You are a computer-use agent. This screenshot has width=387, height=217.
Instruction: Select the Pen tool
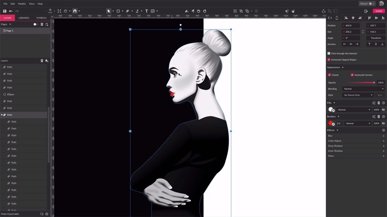coord(128,11)
